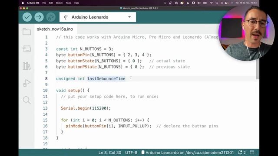Open the Edit menu
This screenshot has height=156, width=278.
click(51, 3)
